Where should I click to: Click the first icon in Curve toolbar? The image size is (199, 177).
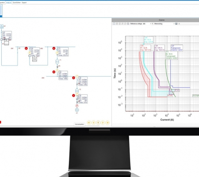click(114, 24)
